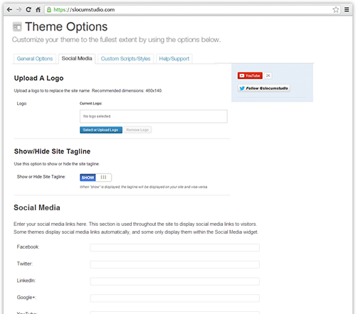Open the Custom Scripts/Styles tab
Image resolution: width=356 pixels, height=314 pixels.
[x=125, y=59]
